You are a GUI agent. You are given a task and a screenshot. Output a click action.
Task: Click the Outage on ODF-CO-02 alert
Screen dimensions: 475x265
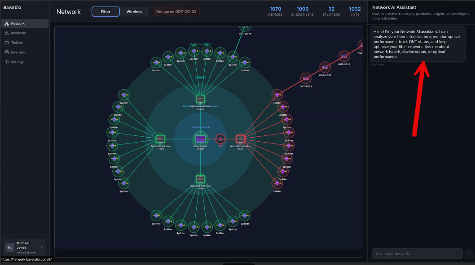click(176, 12)
